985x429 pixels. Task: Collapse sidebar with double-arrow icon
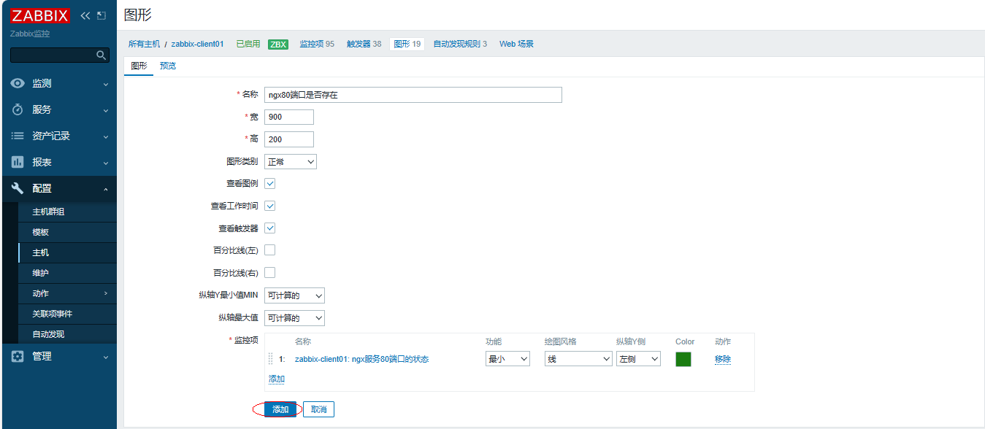click(85, 15)
